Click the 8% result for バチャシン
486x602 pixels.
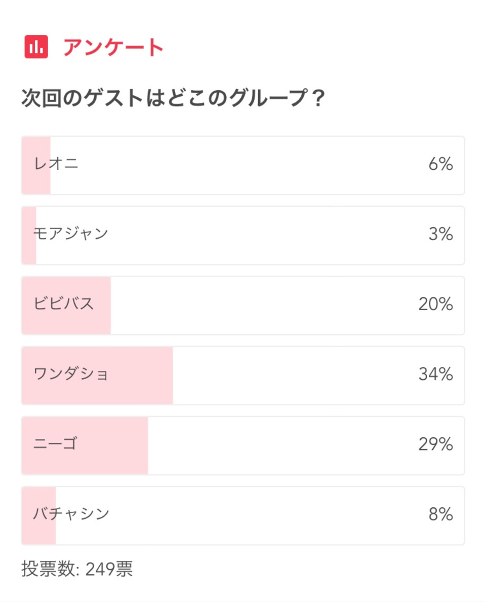point(441,514)
